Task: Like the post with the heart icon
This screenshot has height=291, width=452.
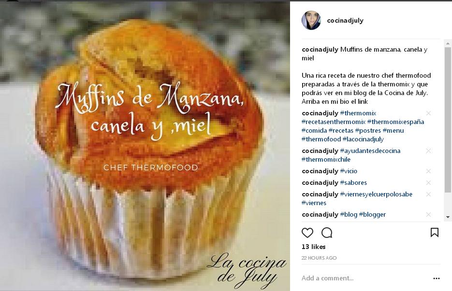Action: click(x=307, y=233)
